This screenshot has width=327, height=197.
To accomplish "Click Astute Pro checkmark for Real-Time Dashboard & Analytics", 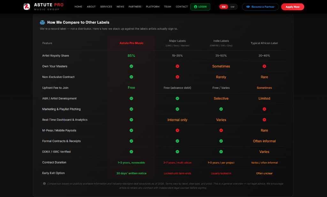I will coord(131,120).
